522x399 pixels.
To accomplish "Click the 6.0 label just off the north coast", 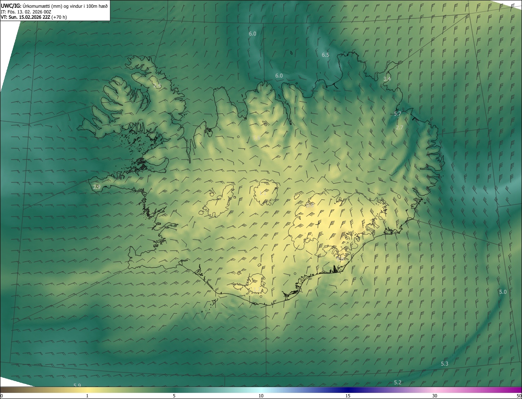I will [x=279, y=75].
